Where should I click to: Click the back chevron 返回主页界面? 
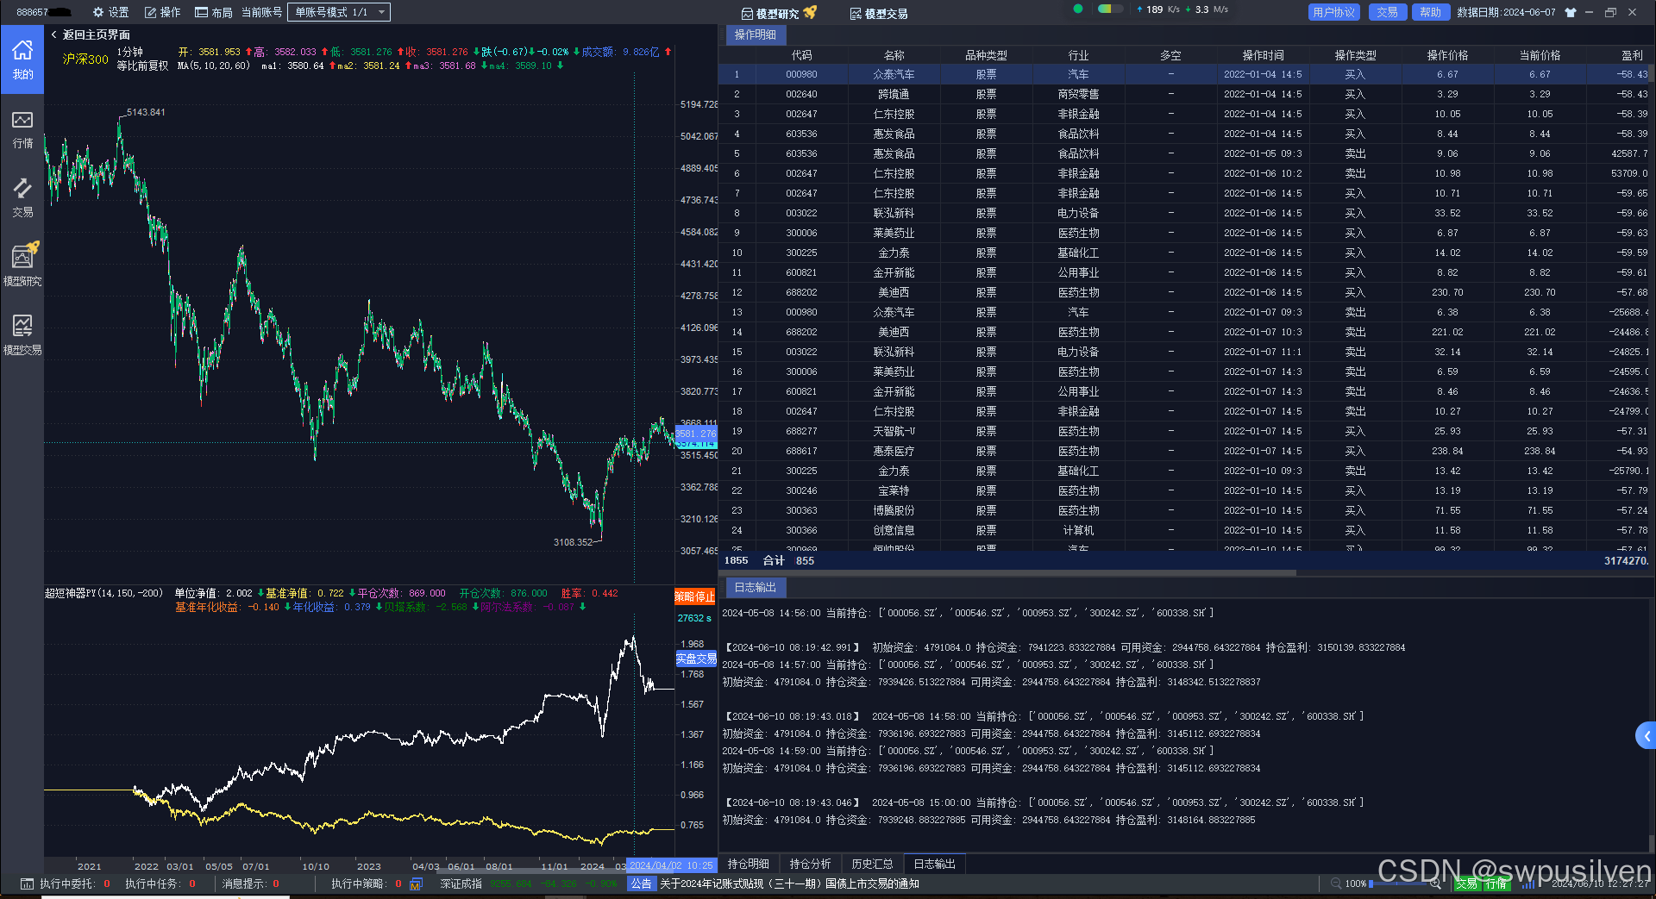point(54,34)
